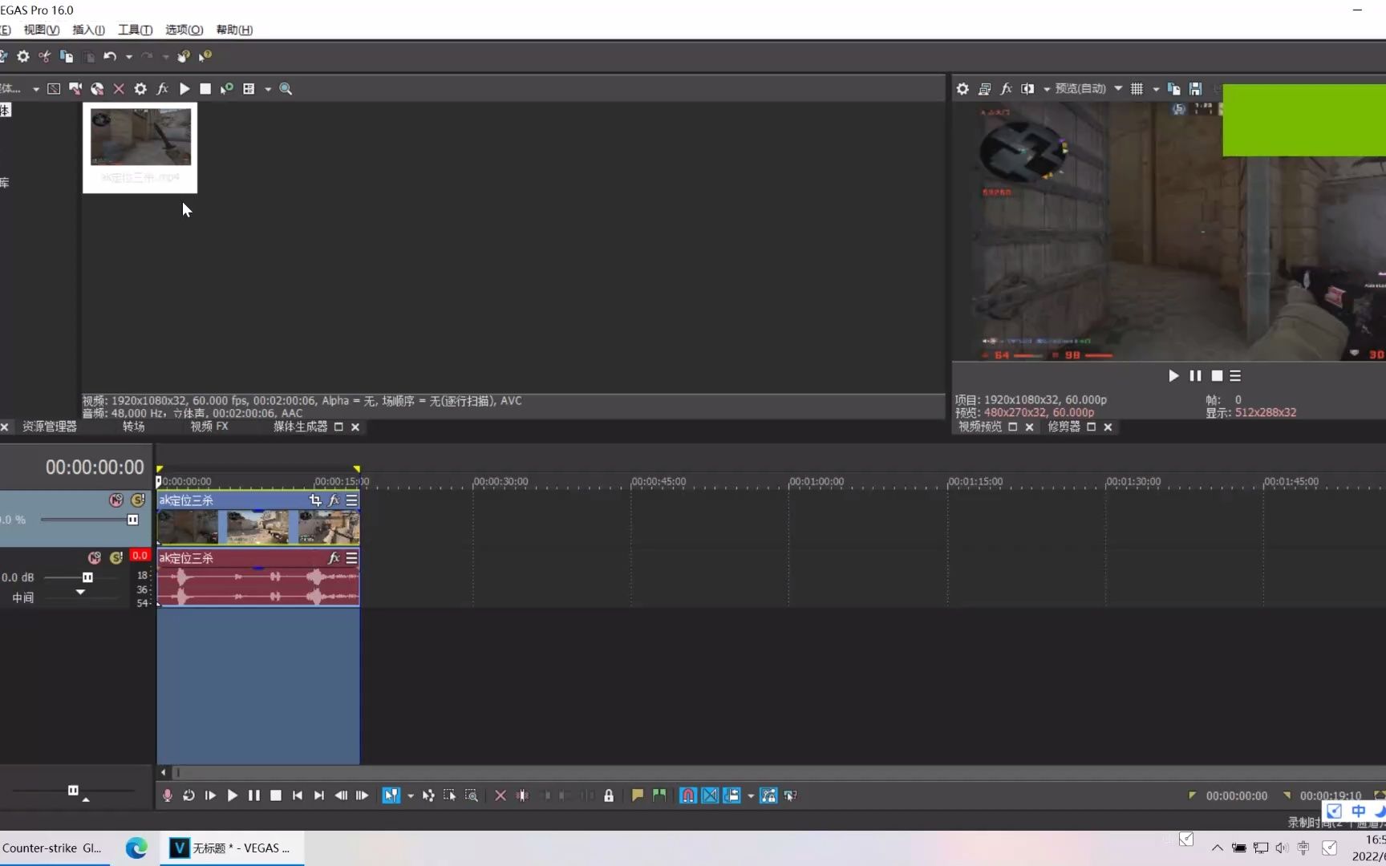The height and width of the screenshot is (866, 1386).
Task: Toggle lock event icon in edit toolbar
Action: point(609,795)
